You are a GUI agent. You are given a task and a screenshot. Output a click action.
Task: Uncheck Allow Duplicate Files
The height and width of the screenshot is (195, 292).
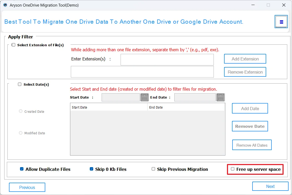[22, 169]
